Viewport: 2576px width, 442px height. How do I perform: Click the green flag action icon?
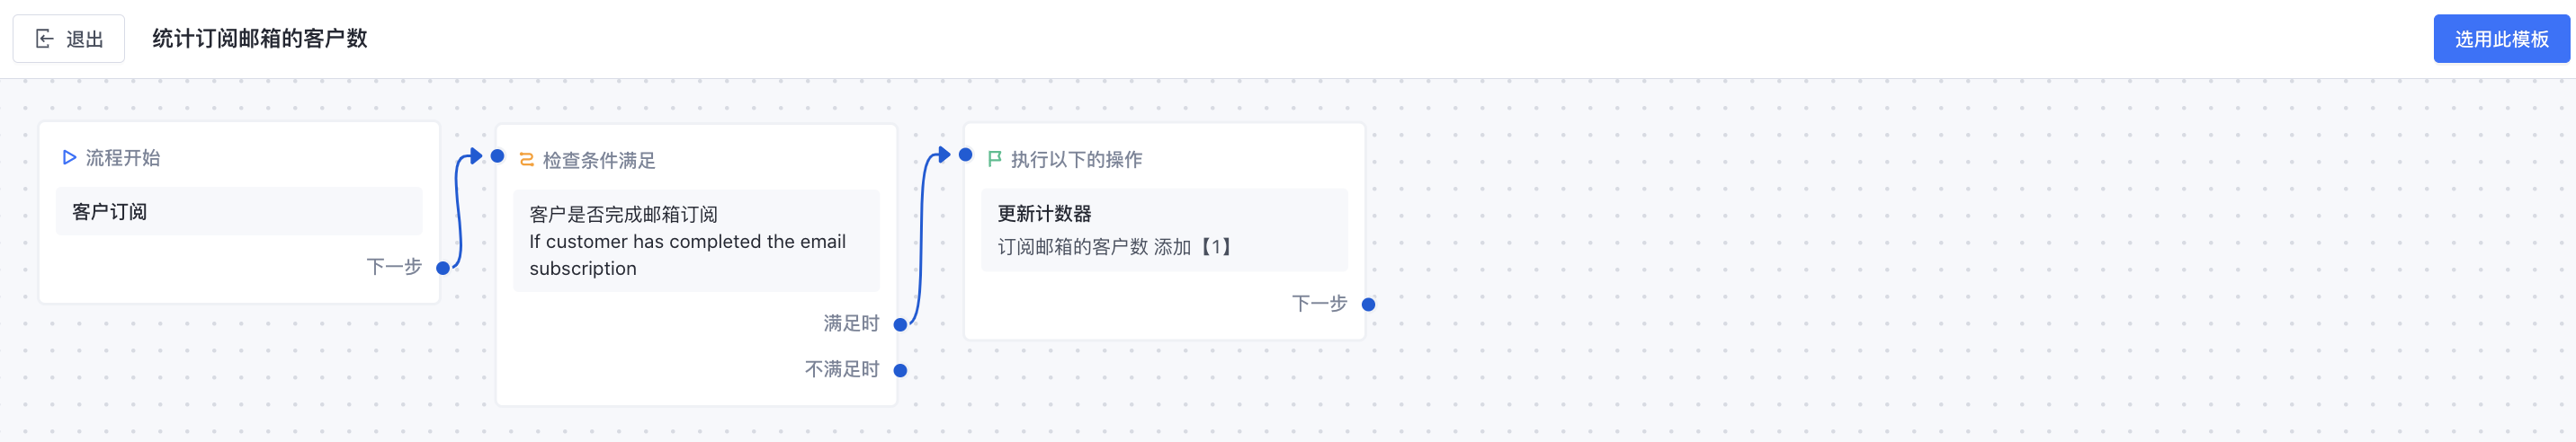(x=994, y=159)
